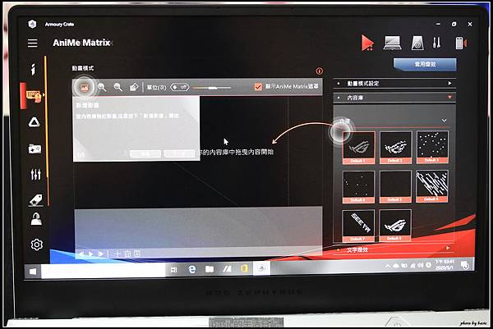Screen dimensions: 493x329
Task: Open the info page in the sidebar
Action: pyautogui.click(x=33, y=70)
